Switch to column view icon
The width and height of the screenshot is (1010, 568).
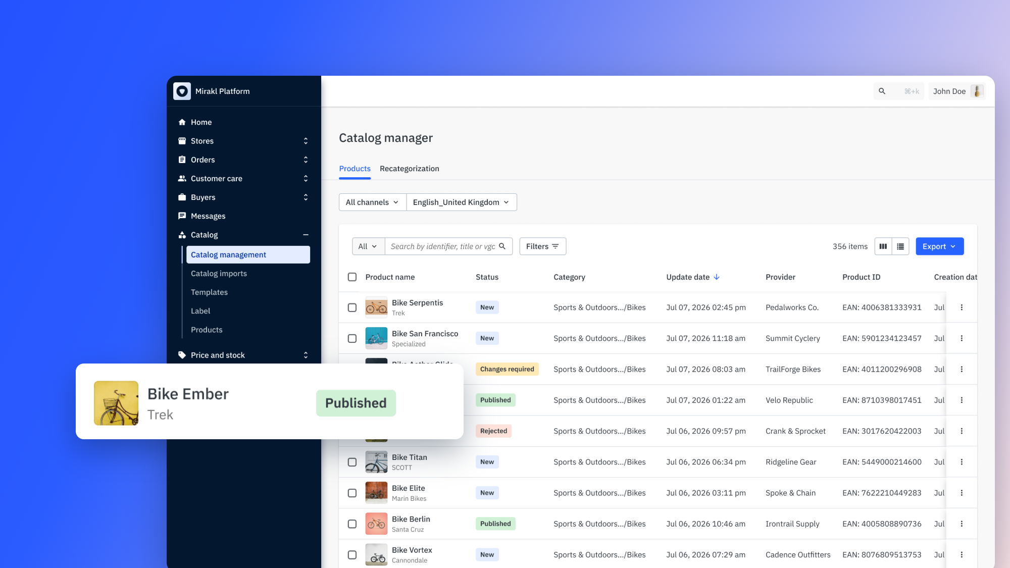[883, 246]
